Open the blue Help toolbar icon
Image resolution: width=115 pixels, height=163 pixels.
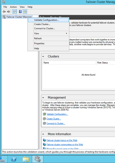tap(20, 12)
